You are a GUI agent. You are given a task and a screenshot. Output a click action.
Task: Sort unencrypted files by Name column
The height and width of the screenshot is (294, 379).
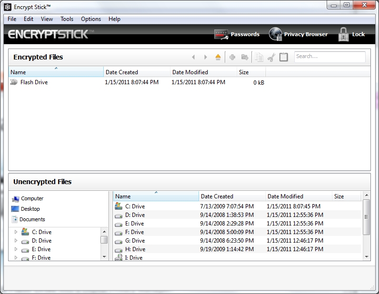[156, 196]
